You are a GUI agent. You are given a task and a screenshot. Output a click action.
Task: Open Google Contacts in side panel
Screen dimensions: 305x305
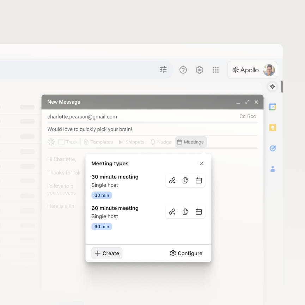(272, 169)
